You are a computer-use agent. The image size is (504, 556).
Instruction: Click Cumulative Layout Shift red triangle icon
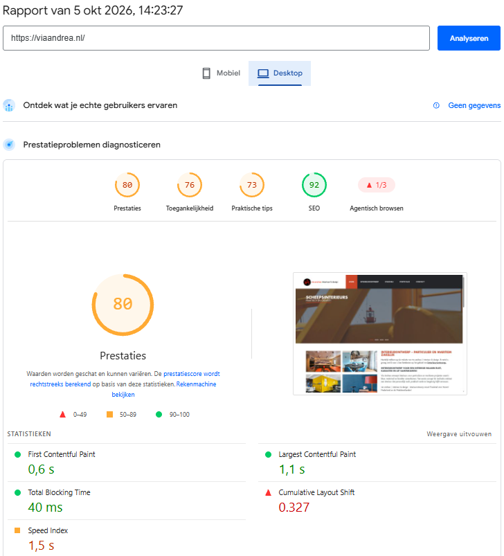pos(269,492)
